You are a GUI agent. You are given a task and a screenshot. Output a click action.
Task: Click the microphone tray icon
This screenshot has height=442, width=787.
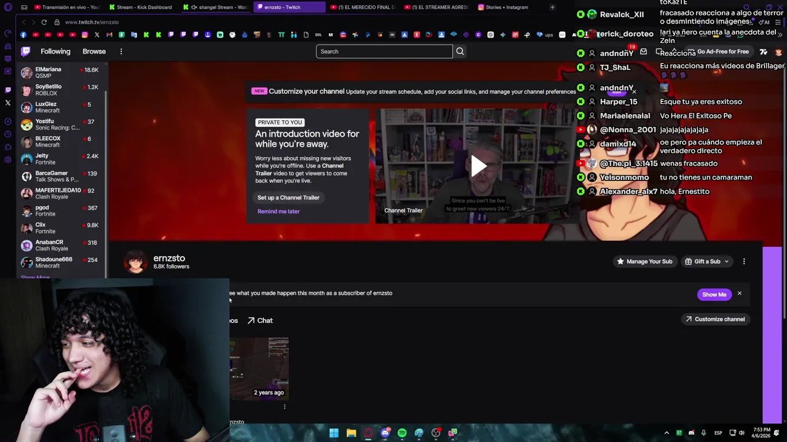click(703, 433)
